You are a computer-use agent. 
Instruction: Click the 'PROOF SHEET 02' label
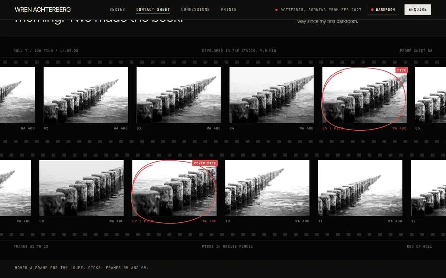416,51
